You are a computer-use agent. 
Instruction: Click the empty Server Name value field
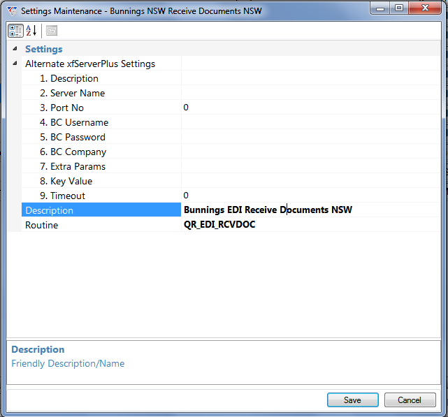pos(311,93)
